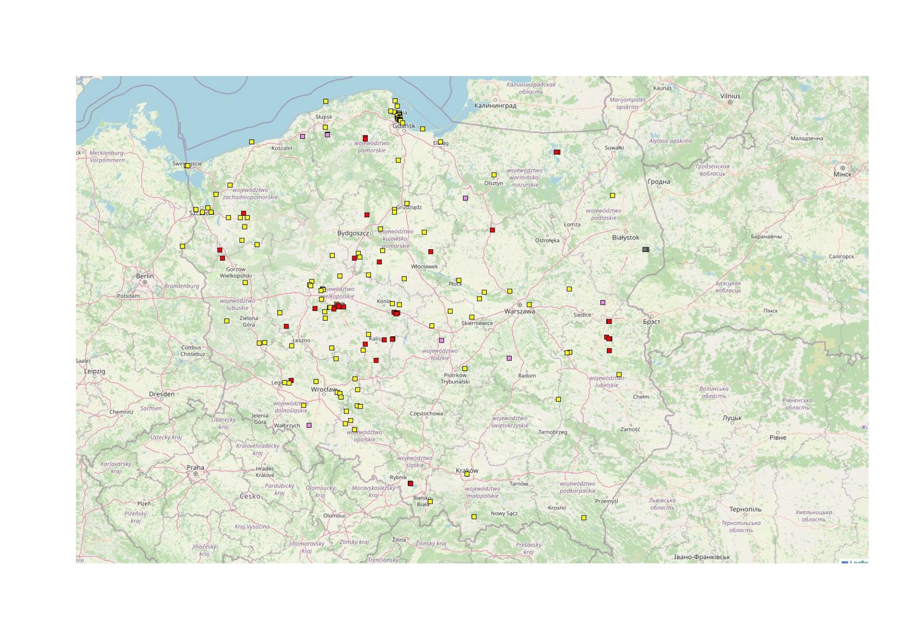Screen dimensions: 908x642
Task: Click the pink marker northeast of Siedlce
Action: point(602,303)
